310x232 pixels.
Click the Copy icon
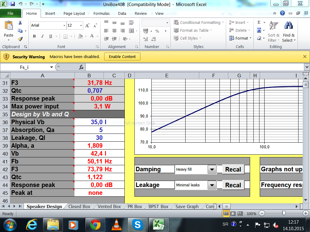[20, 31]
